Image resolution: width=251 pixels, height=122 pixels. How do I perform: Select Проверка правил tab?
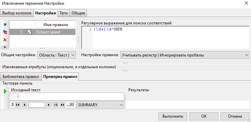click(60, 77)
